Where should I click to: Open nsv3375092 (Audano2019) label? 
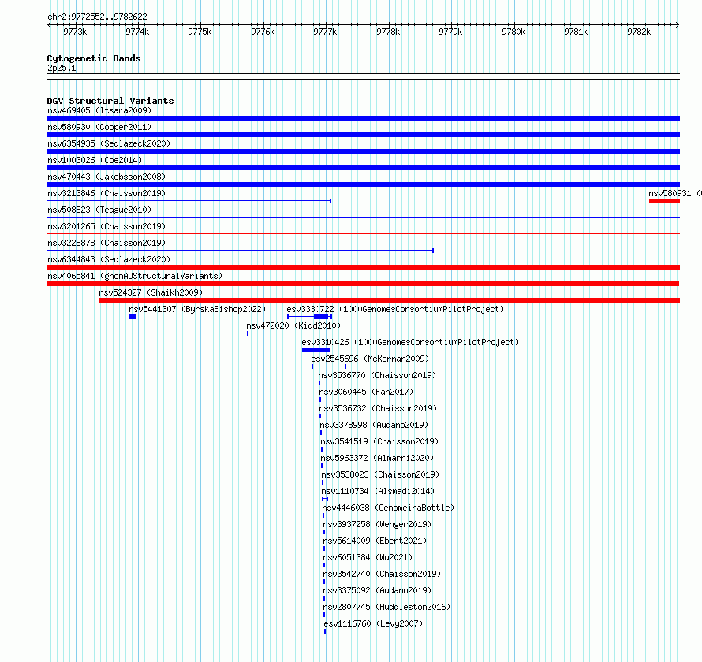click(x=377, y=590)
